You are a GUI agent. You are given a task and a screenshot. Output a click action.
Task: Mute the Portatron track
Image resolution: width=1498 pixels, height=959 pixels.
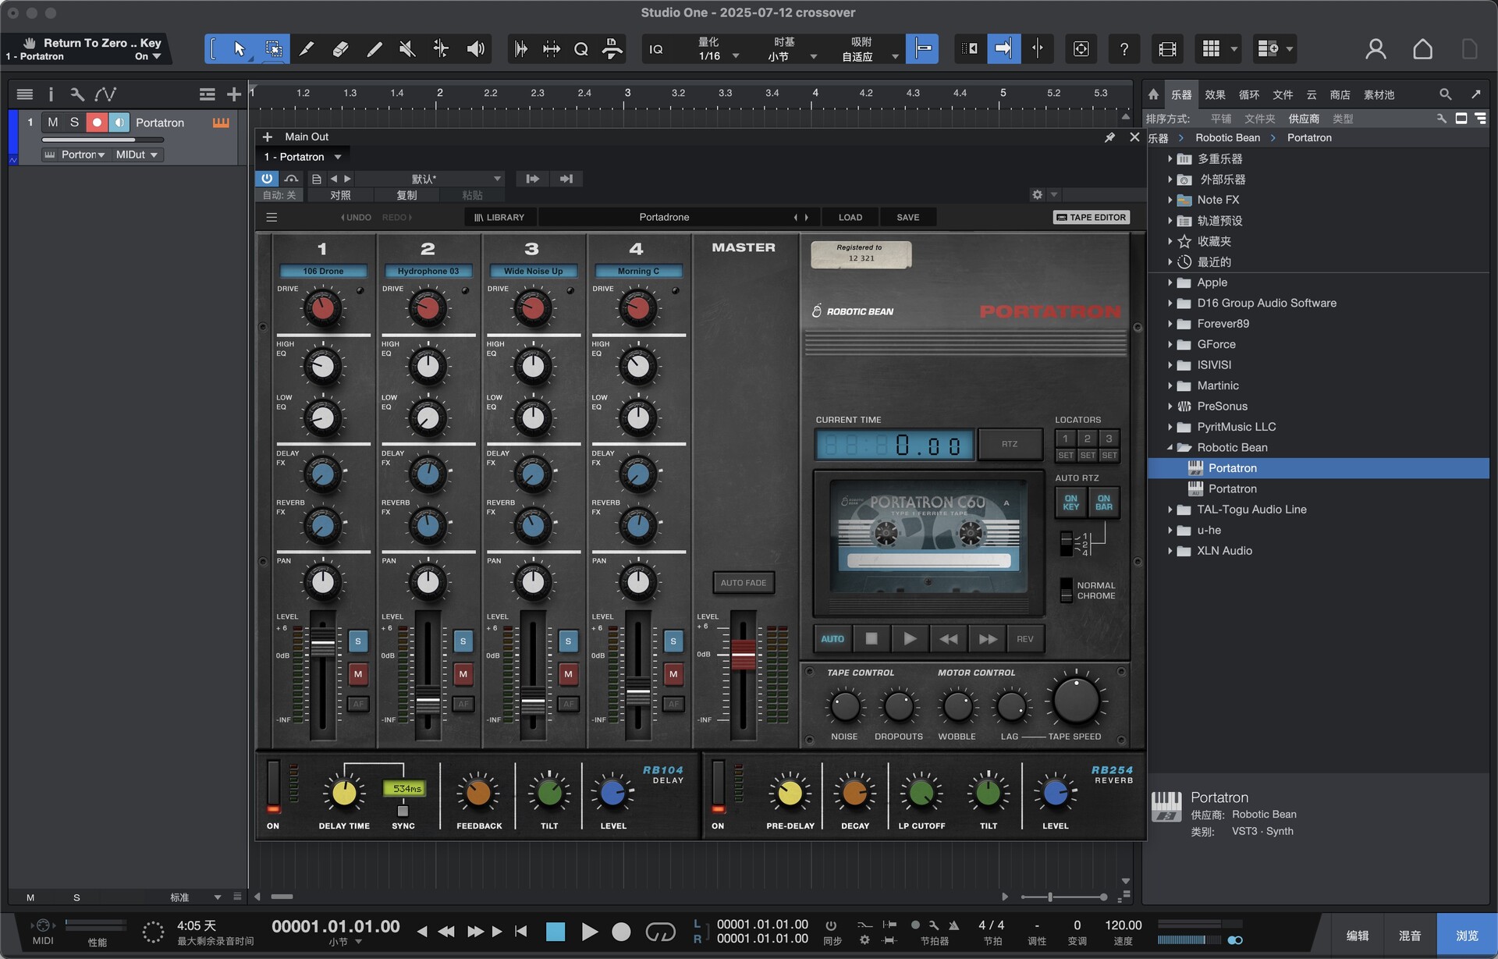click(x=53, y=123)
